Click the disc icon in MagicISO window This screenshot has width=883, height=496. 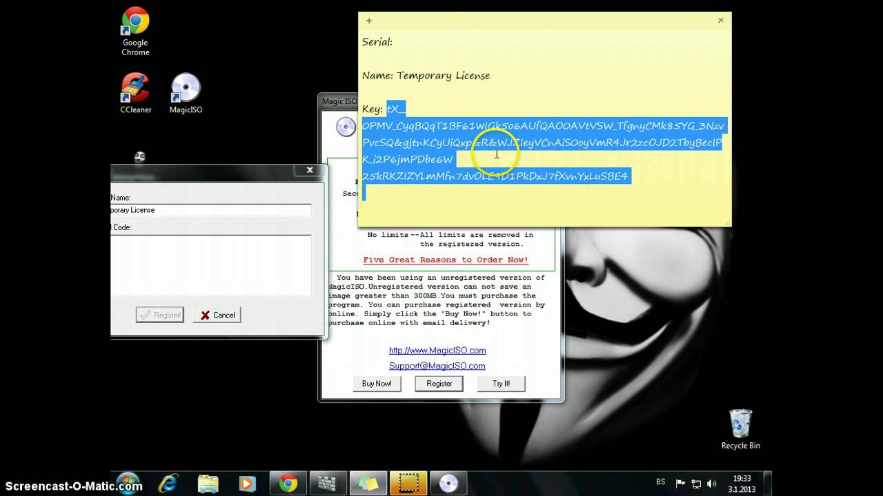(346, 127)
